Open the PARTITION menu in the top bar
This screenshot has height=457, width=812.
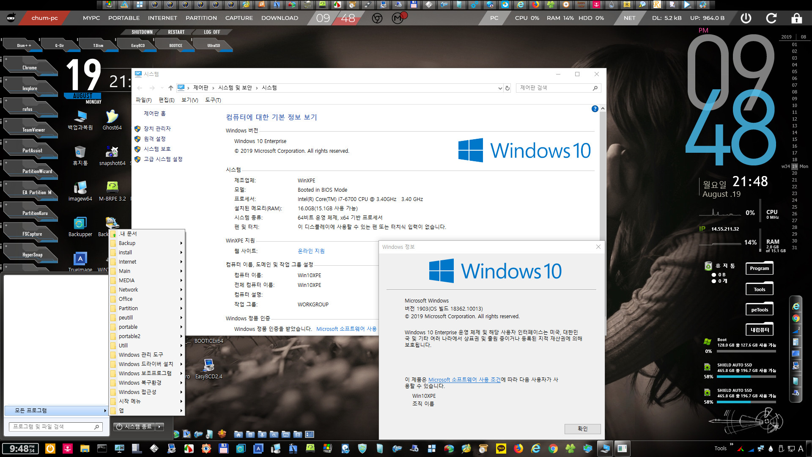(x=201, y=18)
